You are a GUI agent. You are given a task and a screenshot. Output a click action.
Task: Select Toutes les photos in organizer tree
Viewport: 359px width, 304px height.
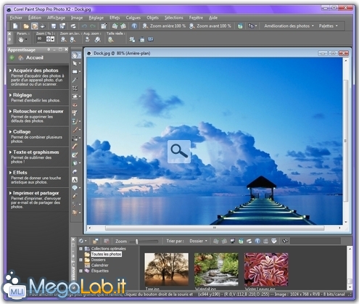point(106,254)
